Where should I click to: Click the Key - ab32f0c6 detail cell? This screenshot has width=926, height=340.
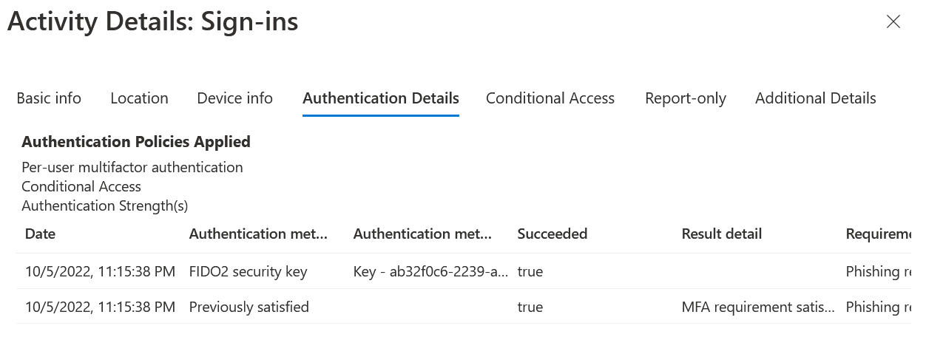[x=430, y=271]
